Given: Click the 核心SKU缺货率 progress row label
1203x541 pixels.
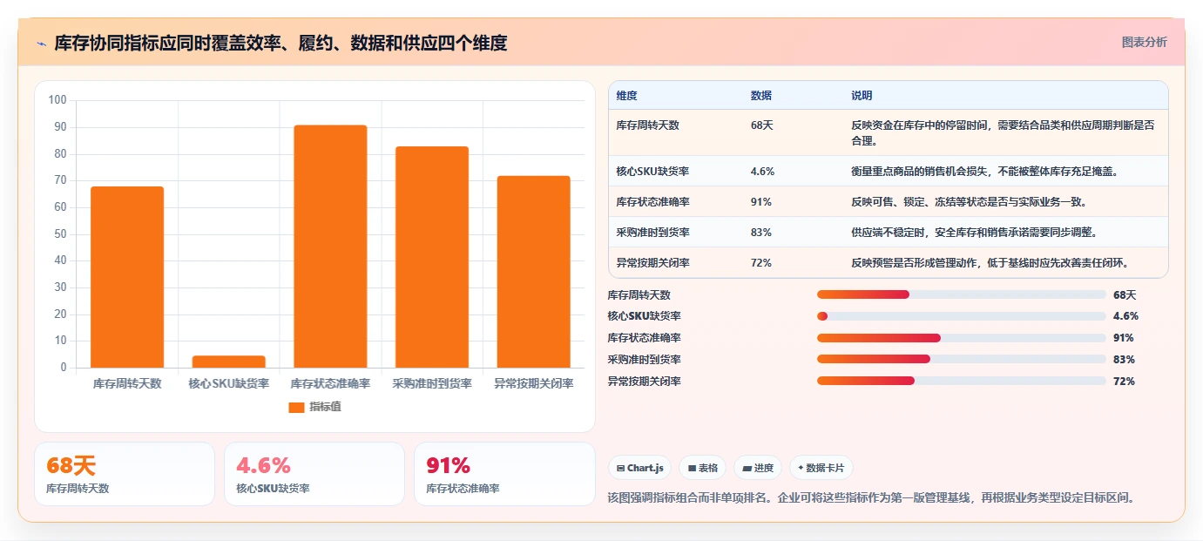Looking at the screenshot, I should pos(645,316).
